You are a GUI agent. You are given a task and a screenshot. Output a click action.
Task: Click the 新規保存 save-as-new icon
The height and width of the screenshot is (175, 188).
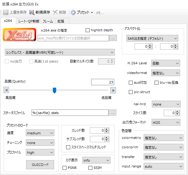tap(32, 12)
